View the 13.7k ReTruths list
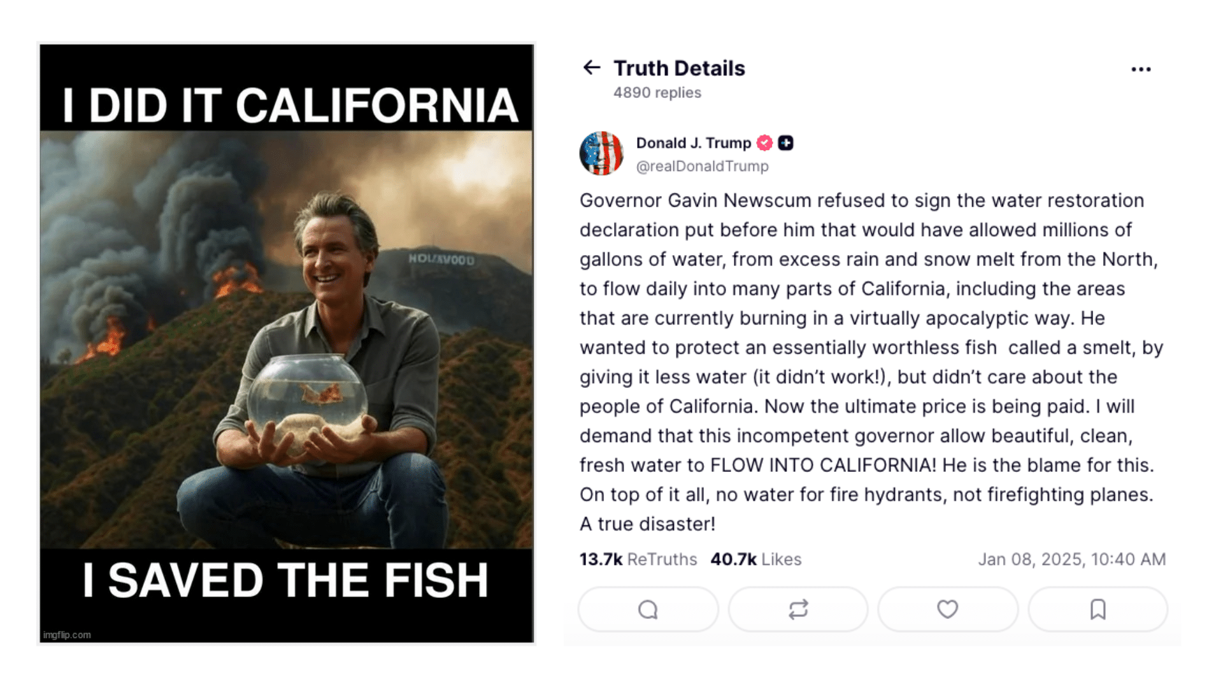The width and height of the screenshot is (1223, 687). coord(638,559)
